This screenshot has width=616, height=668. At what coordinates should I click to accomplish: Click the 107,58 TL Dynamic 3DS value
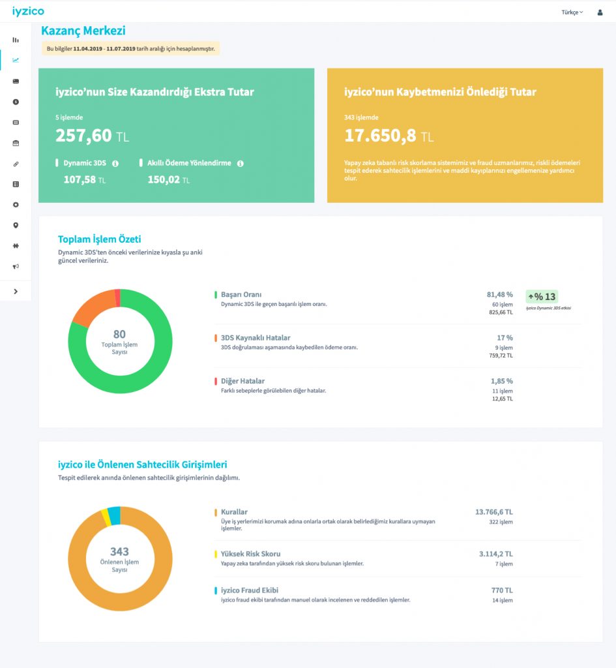point(84,180)
